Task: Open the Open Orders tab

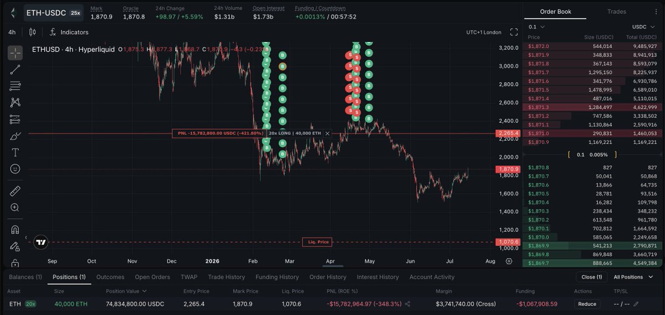Action: click(153, 277)
